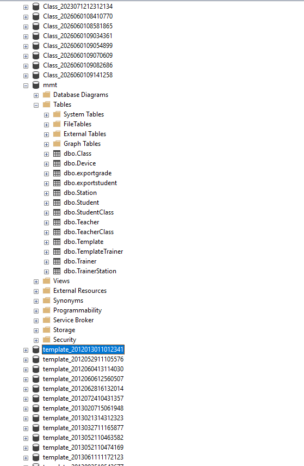Select database template_2013020715061948
Viewport: 304px width, 466px height.
83,408
